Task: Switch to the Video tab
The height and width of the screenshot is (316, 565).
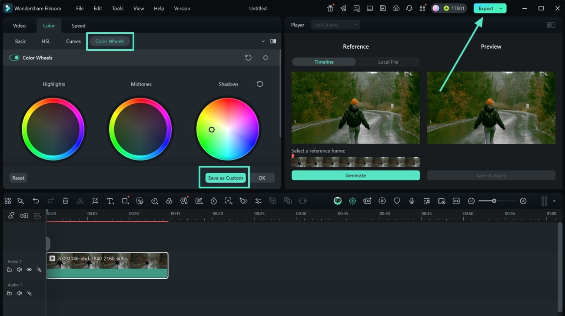Action: coord(19,26)
